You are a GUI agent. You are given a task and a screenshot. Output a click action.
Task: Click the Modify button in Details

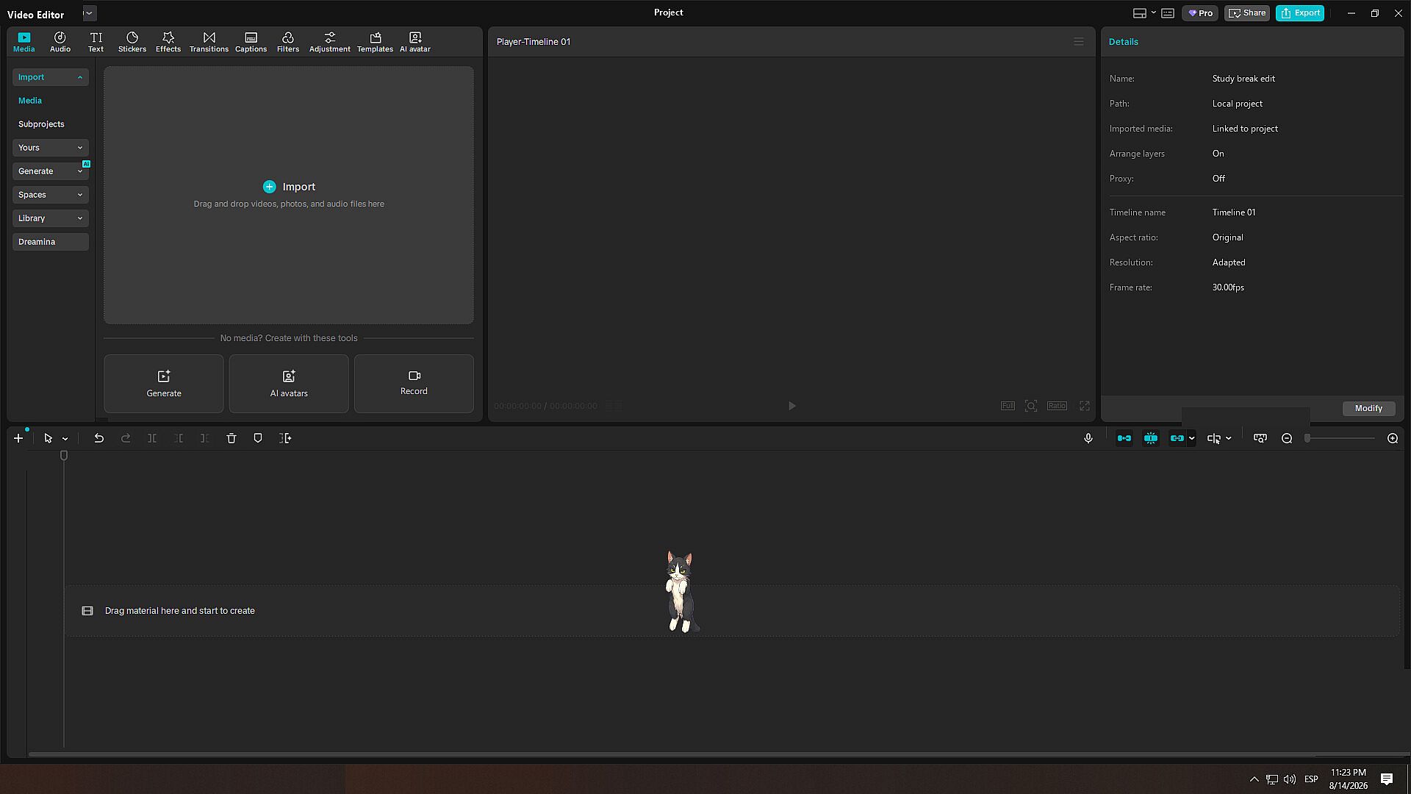point(1368,409)
